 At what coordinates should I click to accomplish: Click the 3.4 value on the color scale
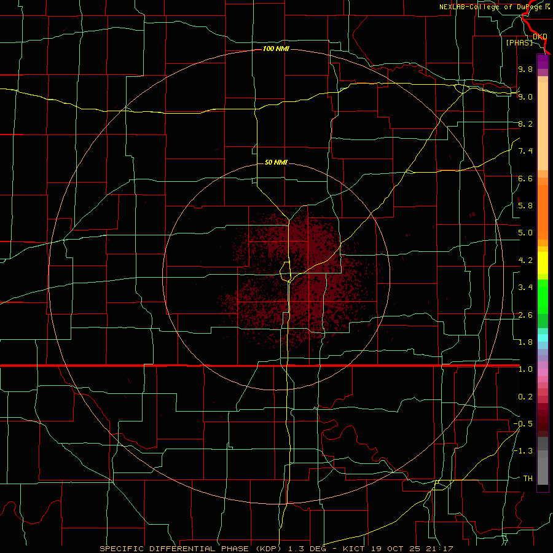[525, 288]
